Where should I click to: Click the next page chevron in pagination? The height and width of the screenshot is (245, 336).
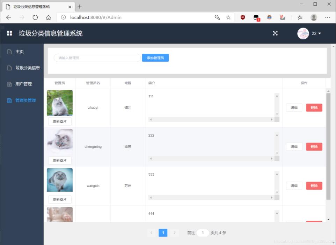click(175, 233)
